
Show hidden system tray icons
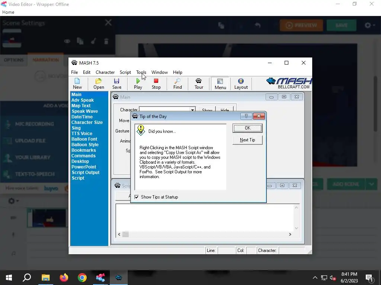315,278
